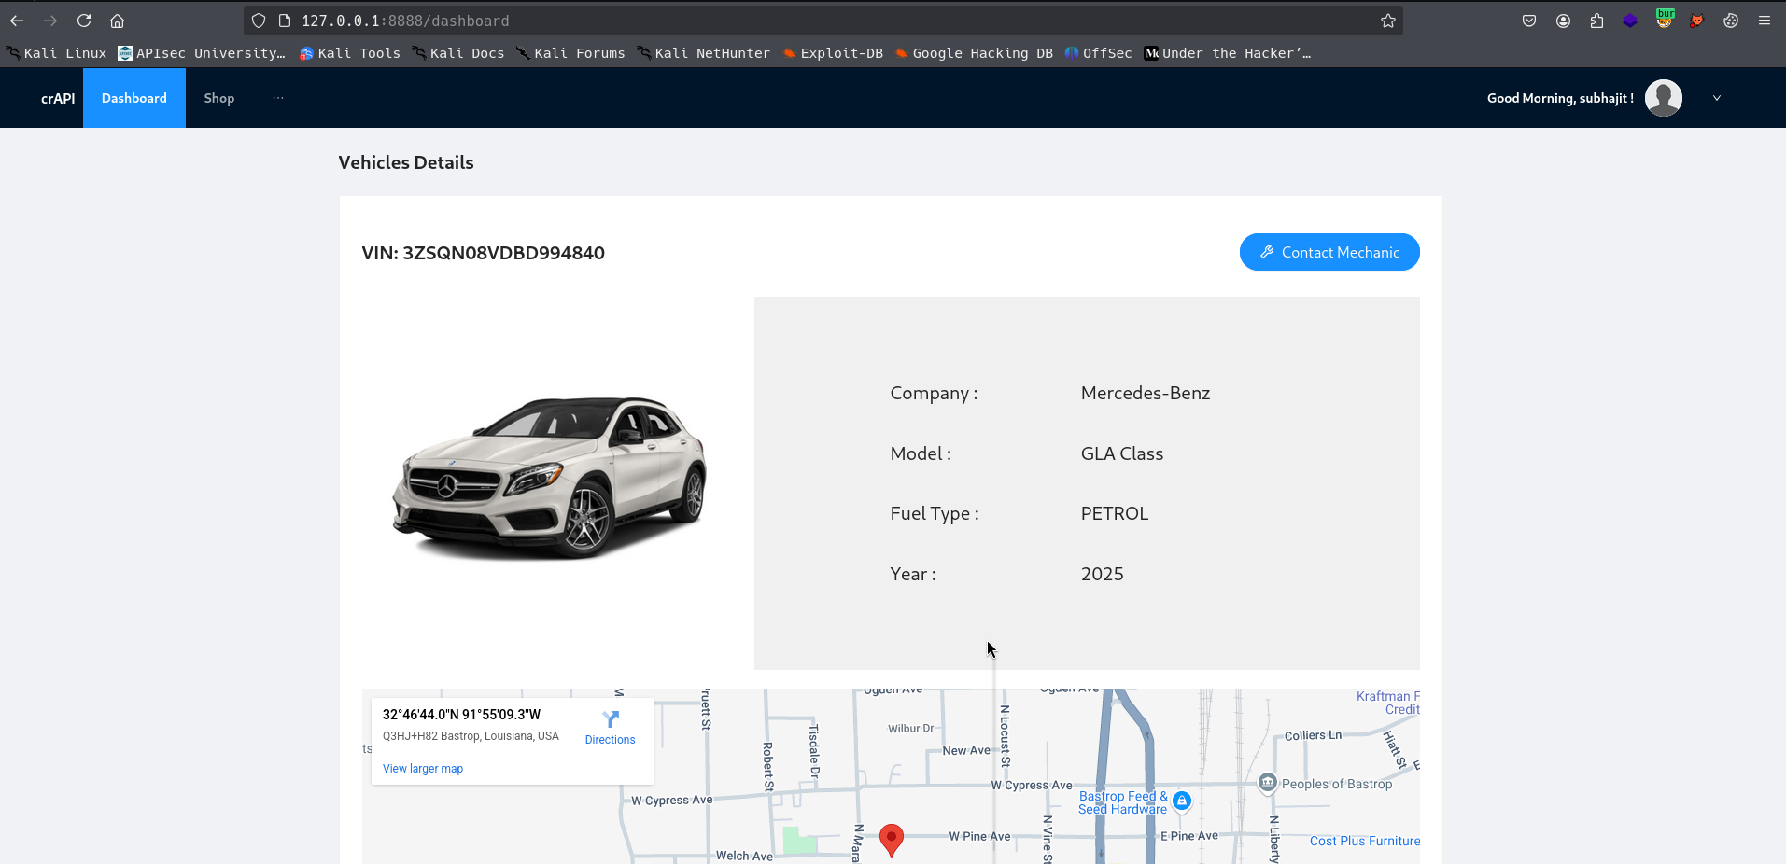Click the crAPI logo text

pos(58,98)
